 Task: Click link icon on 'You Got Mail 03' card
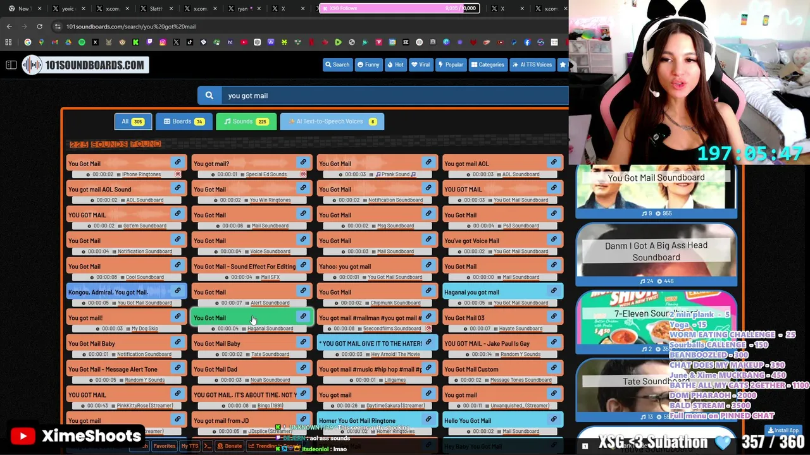pos(554,317)
